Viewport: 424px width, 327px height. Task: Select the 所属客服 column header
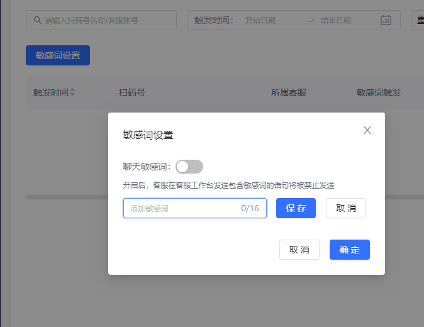289,92
